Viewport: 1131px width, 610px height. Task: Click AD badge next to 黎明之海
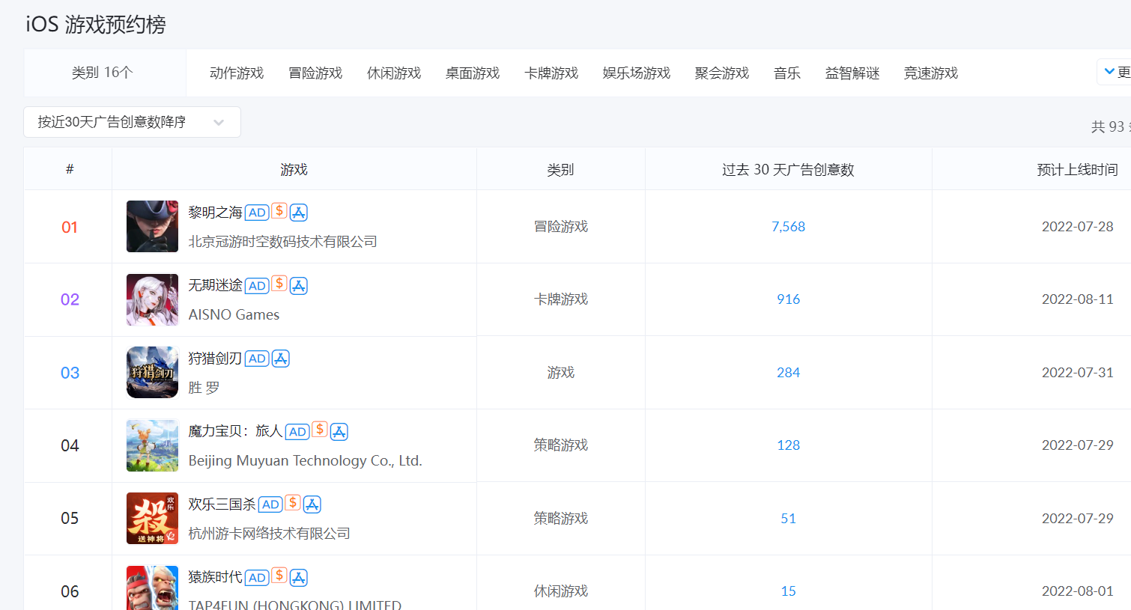(x=257, y=213)
